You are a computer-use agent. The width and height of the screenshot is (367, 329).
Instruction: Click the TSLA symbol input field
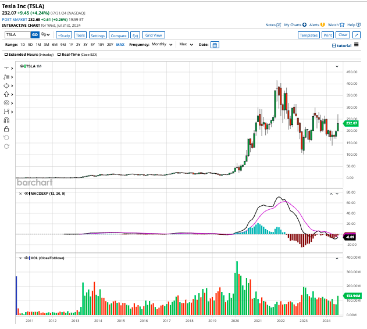point(17,35)
